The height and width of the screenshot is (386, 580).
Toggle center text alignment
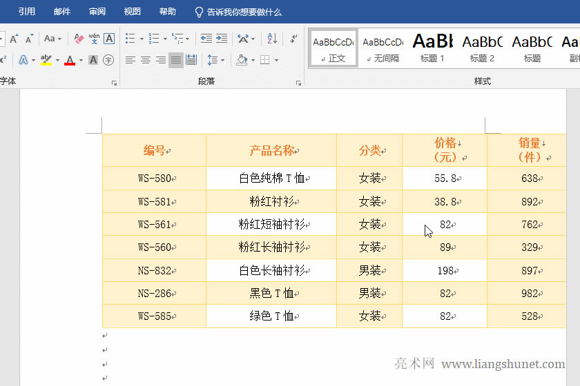point(146,61)
